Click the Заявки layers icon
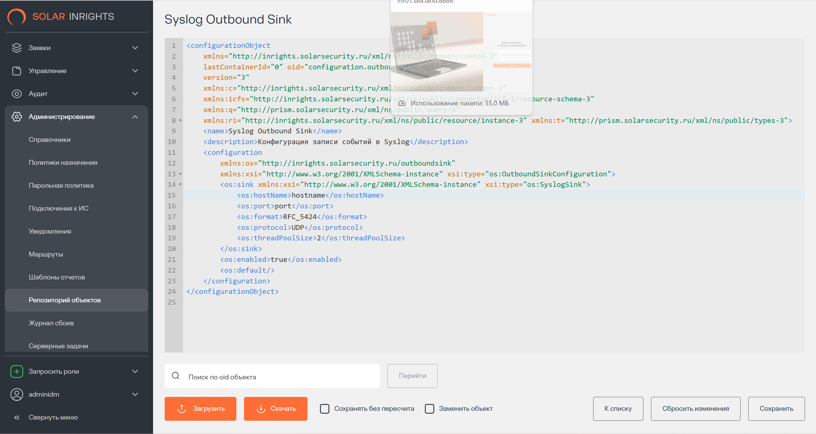816x434 pixels. point(17,48)
